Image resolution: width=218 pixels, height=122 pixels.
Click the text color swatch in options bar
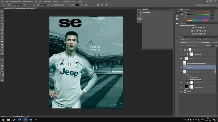click(x=77, y=5)
